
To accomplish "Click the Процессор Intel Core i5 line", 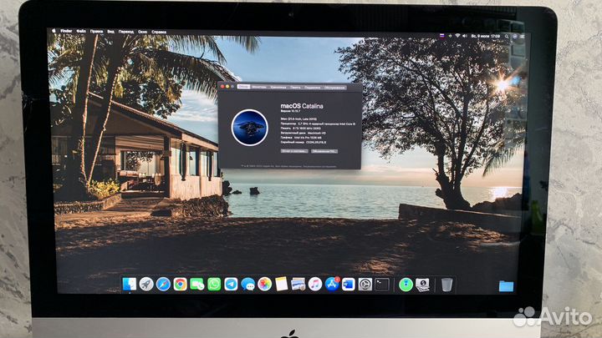I will (x=318, y=124).
